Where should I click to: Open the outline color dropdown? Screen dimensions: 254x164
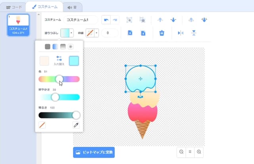pyautogui.click(x=92, y=33)
